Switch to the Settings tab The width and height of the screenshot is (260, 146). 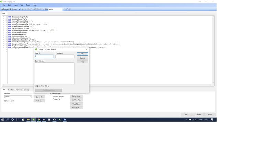pyautogui.click(x=26, y=90)
